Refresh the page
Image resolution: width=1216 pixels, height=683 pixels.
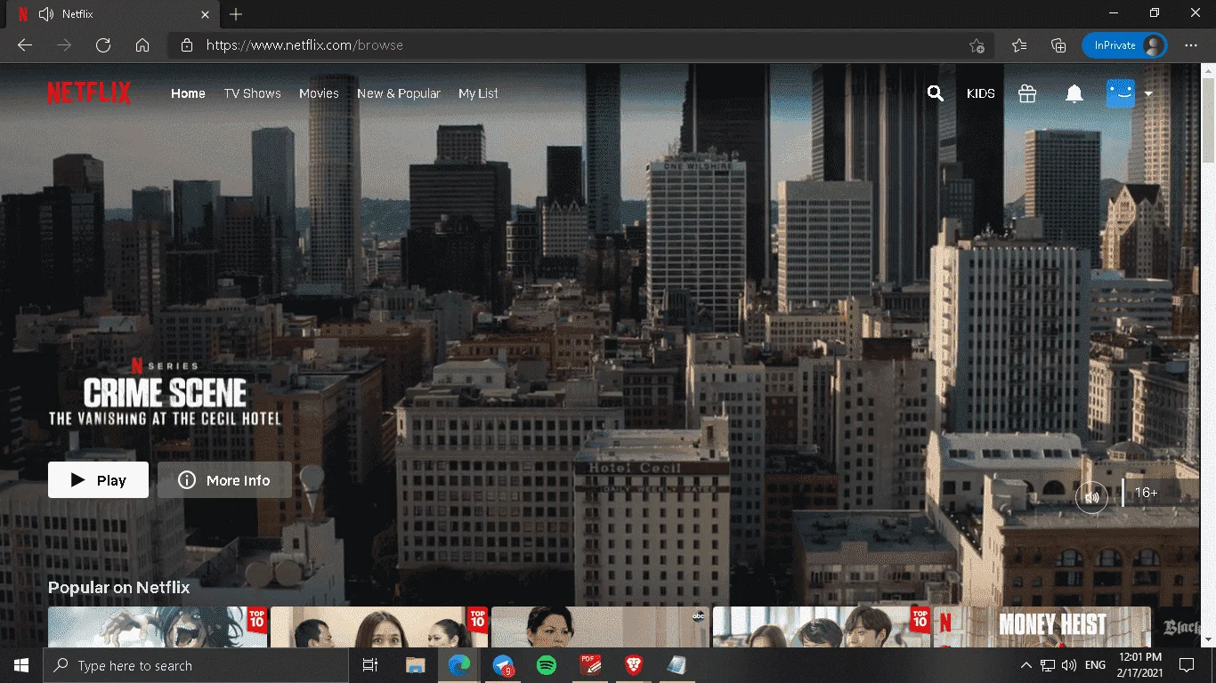(103, 45)
